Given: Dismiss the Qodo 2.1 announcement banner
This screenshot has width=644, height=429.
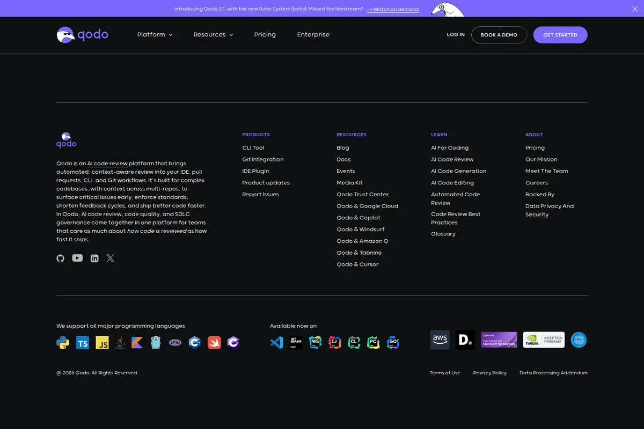Looking at the screenshot, I should pyautogui.click(x=635, y=9).
